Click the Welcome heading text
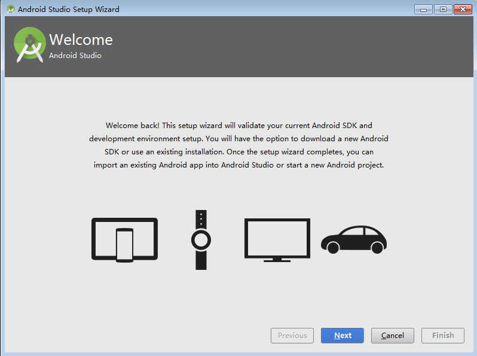The width and height of the screenshot is (477, 356). click(x=81, y=39)
